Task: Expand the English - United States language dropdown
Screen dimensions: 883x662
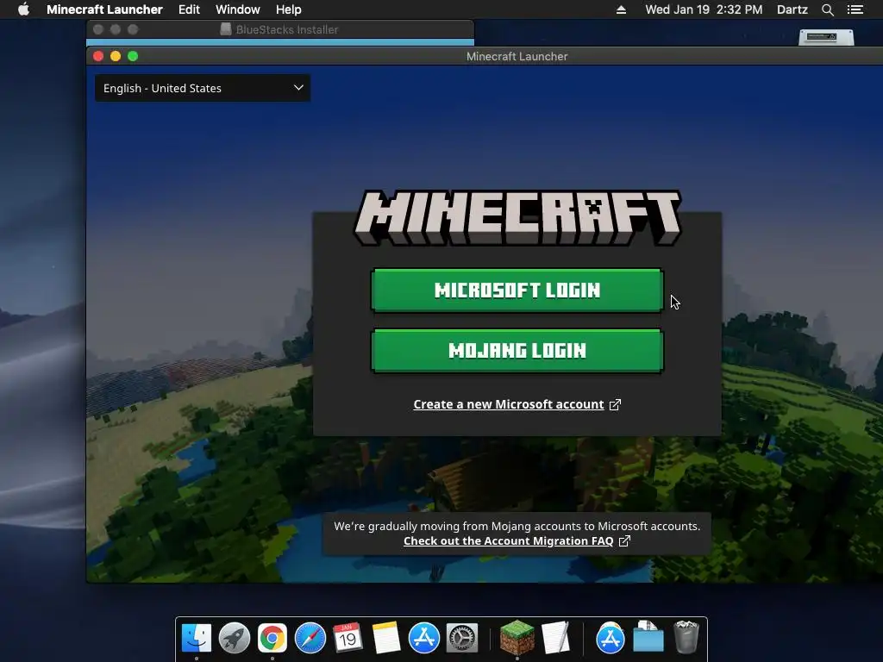Action: click(x=203, y=89)
